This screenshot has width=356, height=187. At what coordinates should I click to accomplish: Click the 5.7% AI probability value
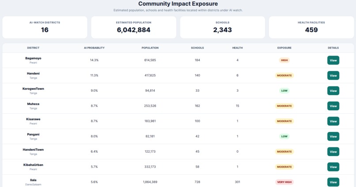(94, 167)
